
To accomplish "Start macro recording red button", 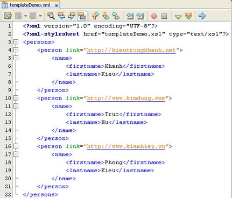I will point(154,16).
